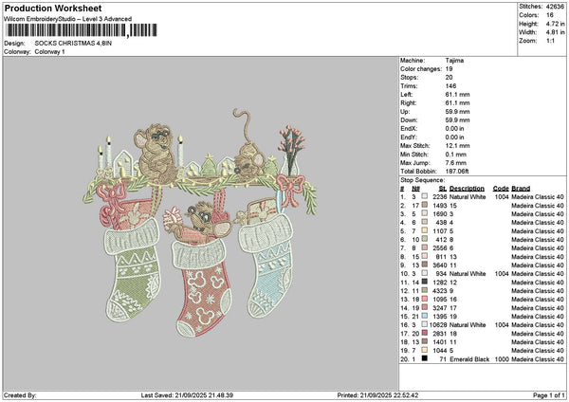Click the yellow swatch in the 1107 stitches row
Viewport: 569px width, 402px height.
click(x=424, y=230)
